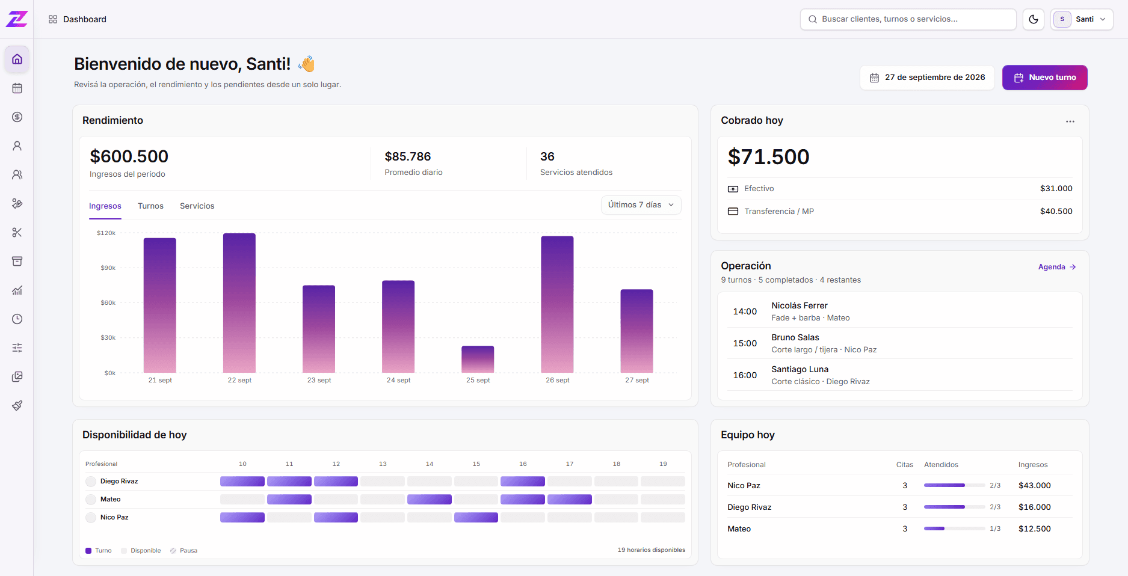
Task: Click the search clients input field
Action: click(x=908, y=19)
